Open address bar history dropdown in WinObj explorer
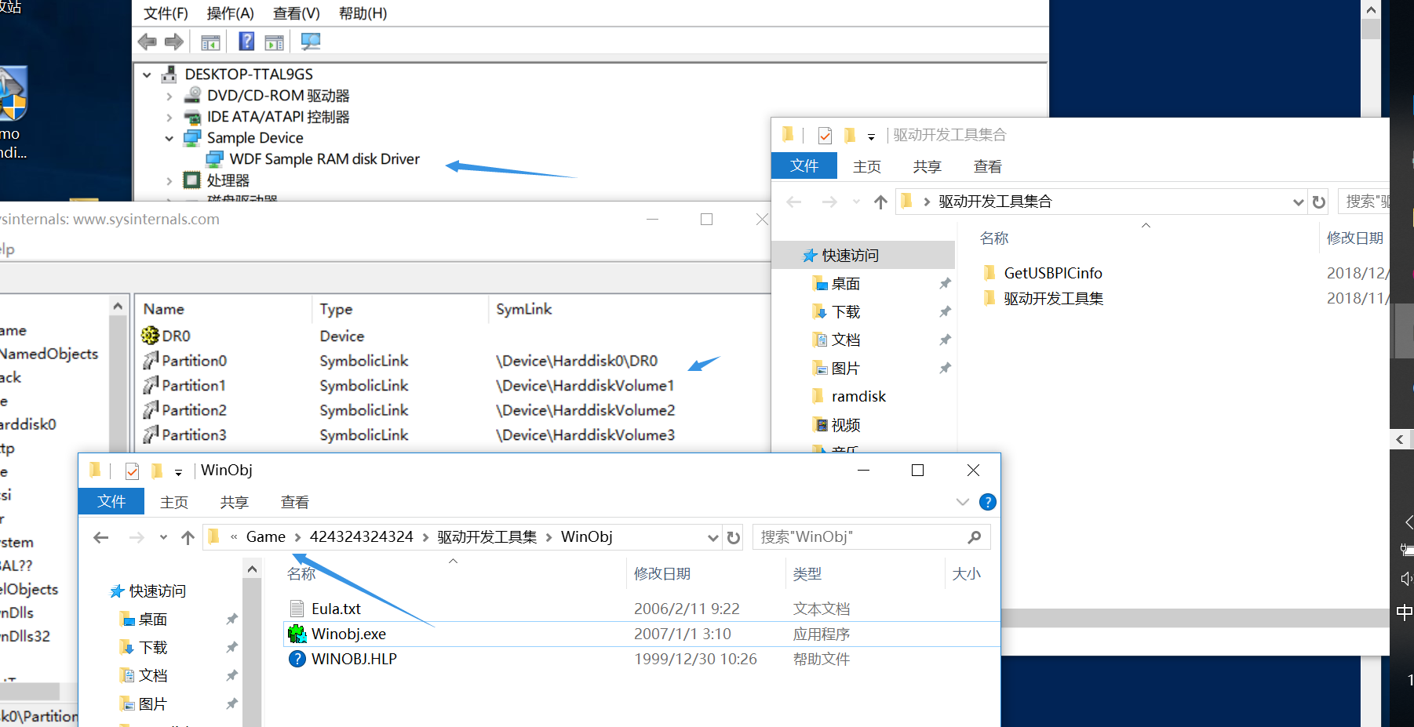 pyautogui.click(x=712, y=537)
